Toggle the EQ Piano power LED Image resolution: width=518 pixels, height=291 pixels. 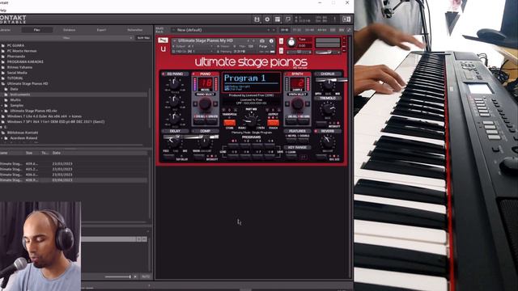click(163, 74)
